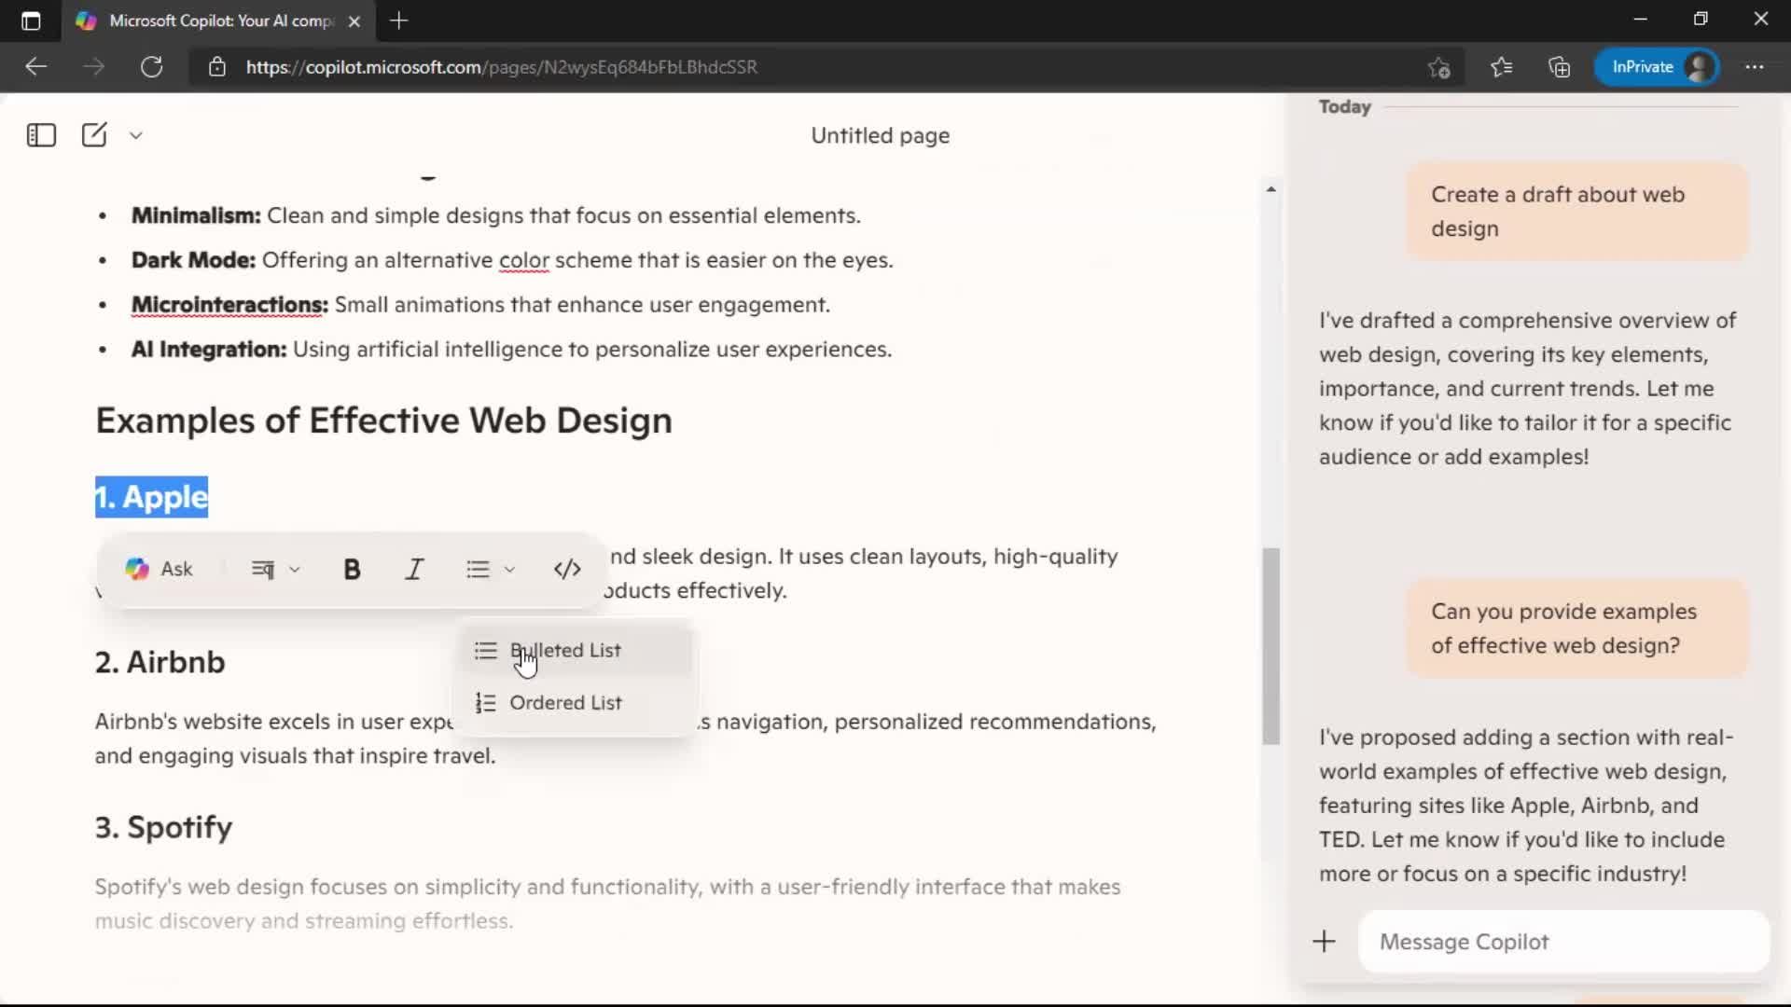Create a new page with compose icon
The width and height of the screenshot is (1791, 1007).
[x=94, y=135]
